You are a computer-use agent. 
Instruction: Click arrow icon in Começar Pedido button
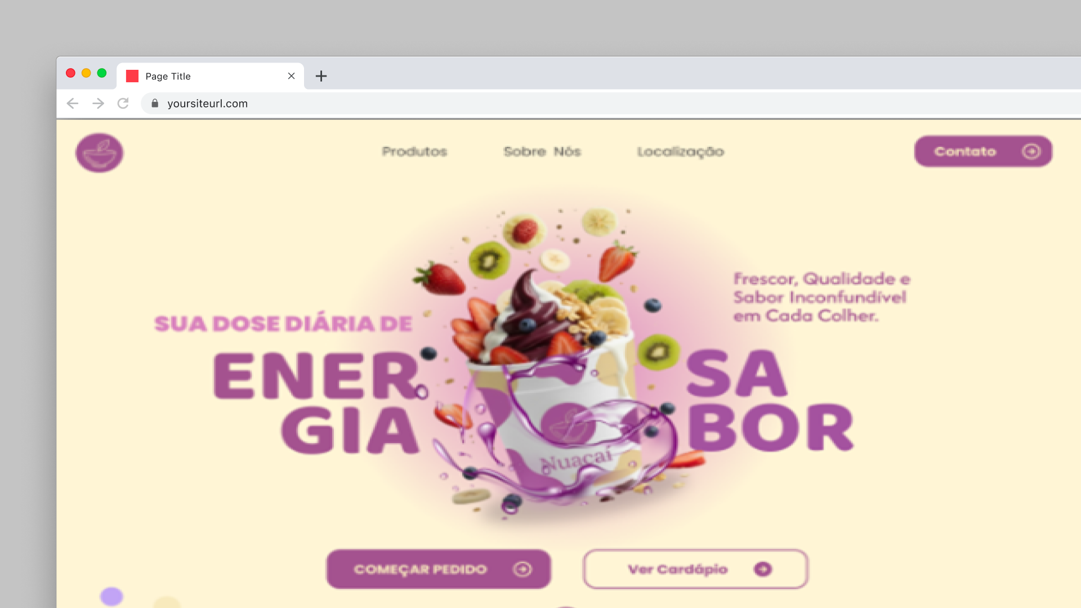(522, 569)
